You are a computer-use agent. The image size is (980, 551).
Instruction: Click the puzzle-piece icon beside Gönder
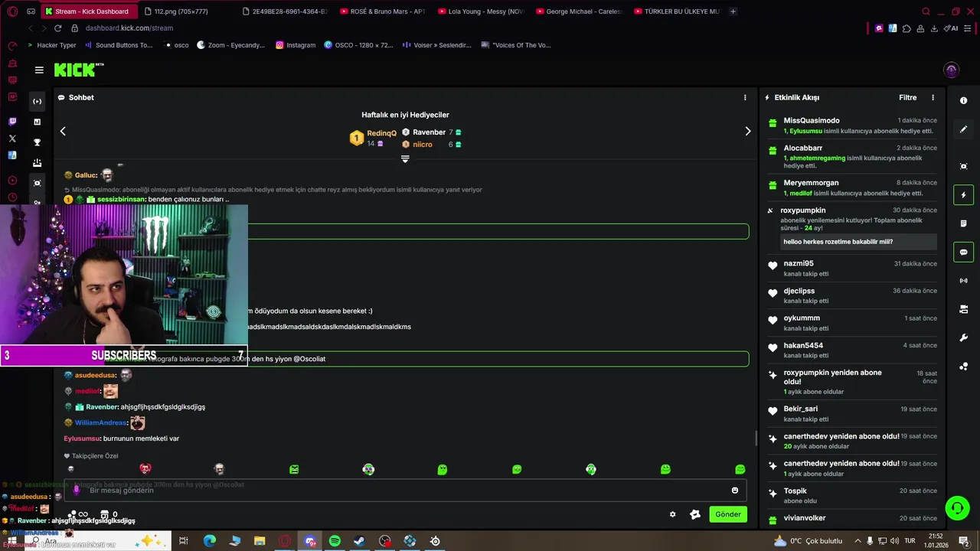[695, 514]
